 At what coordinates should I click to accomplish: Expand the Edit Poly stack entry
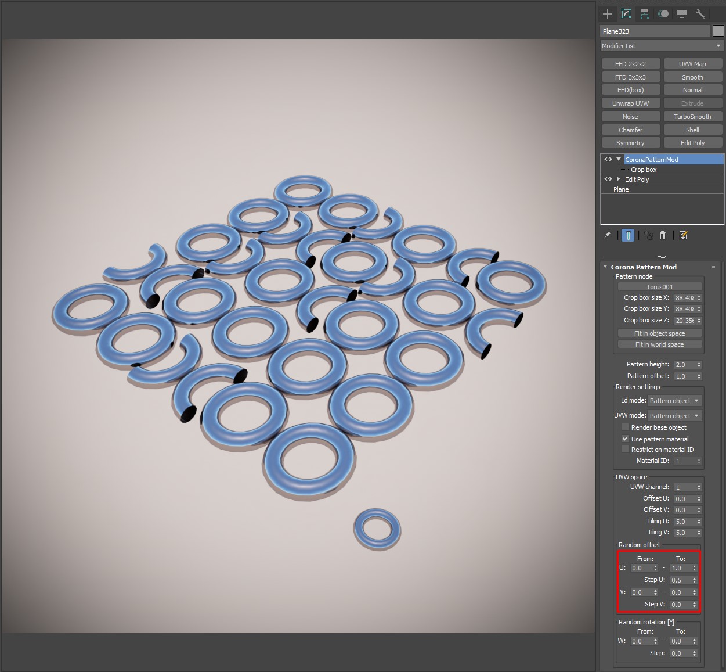coord(619,179)
